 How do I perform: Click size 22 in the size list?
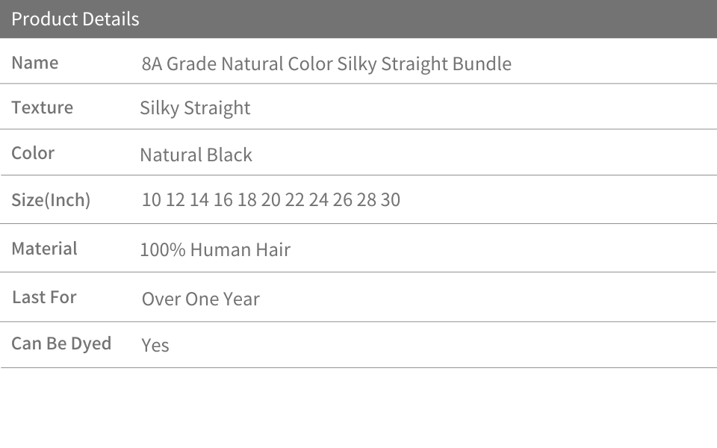pyautogui.click(x=294, y=200)
